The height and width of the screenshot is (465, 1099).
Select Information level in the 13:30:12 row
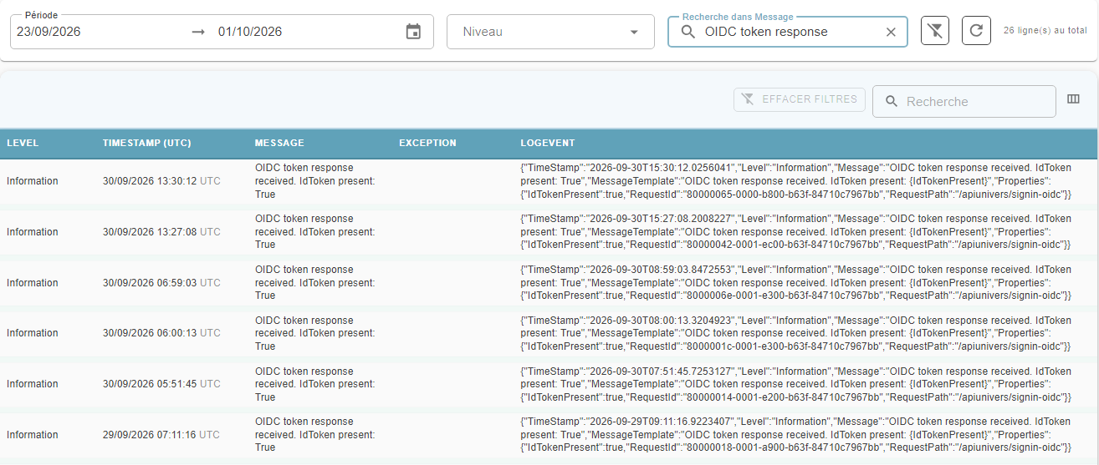[33, 181]
